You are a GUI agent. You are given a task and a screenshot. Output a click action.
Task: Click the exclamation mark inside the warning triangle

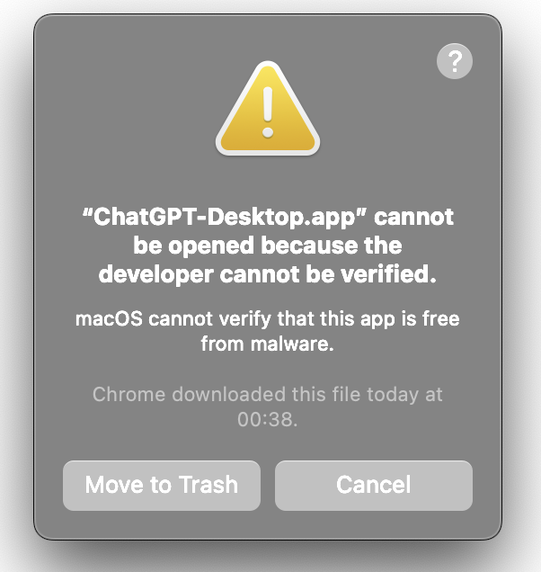268,112
